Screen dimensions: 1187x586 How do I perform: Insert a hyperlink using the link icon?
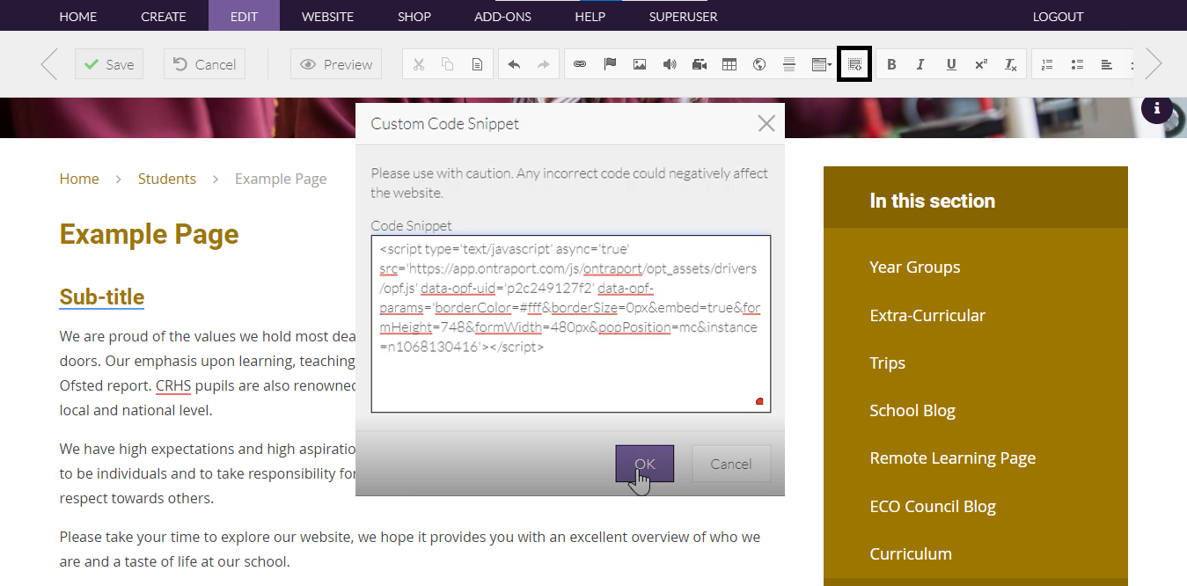(x=582, y=63)
